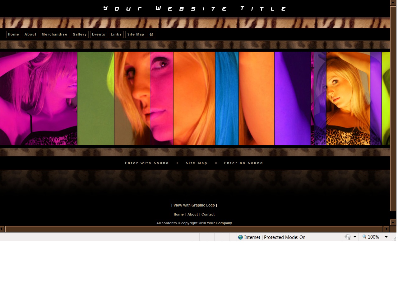
Task: Open the Gallery navigation item
Action: 80,35
